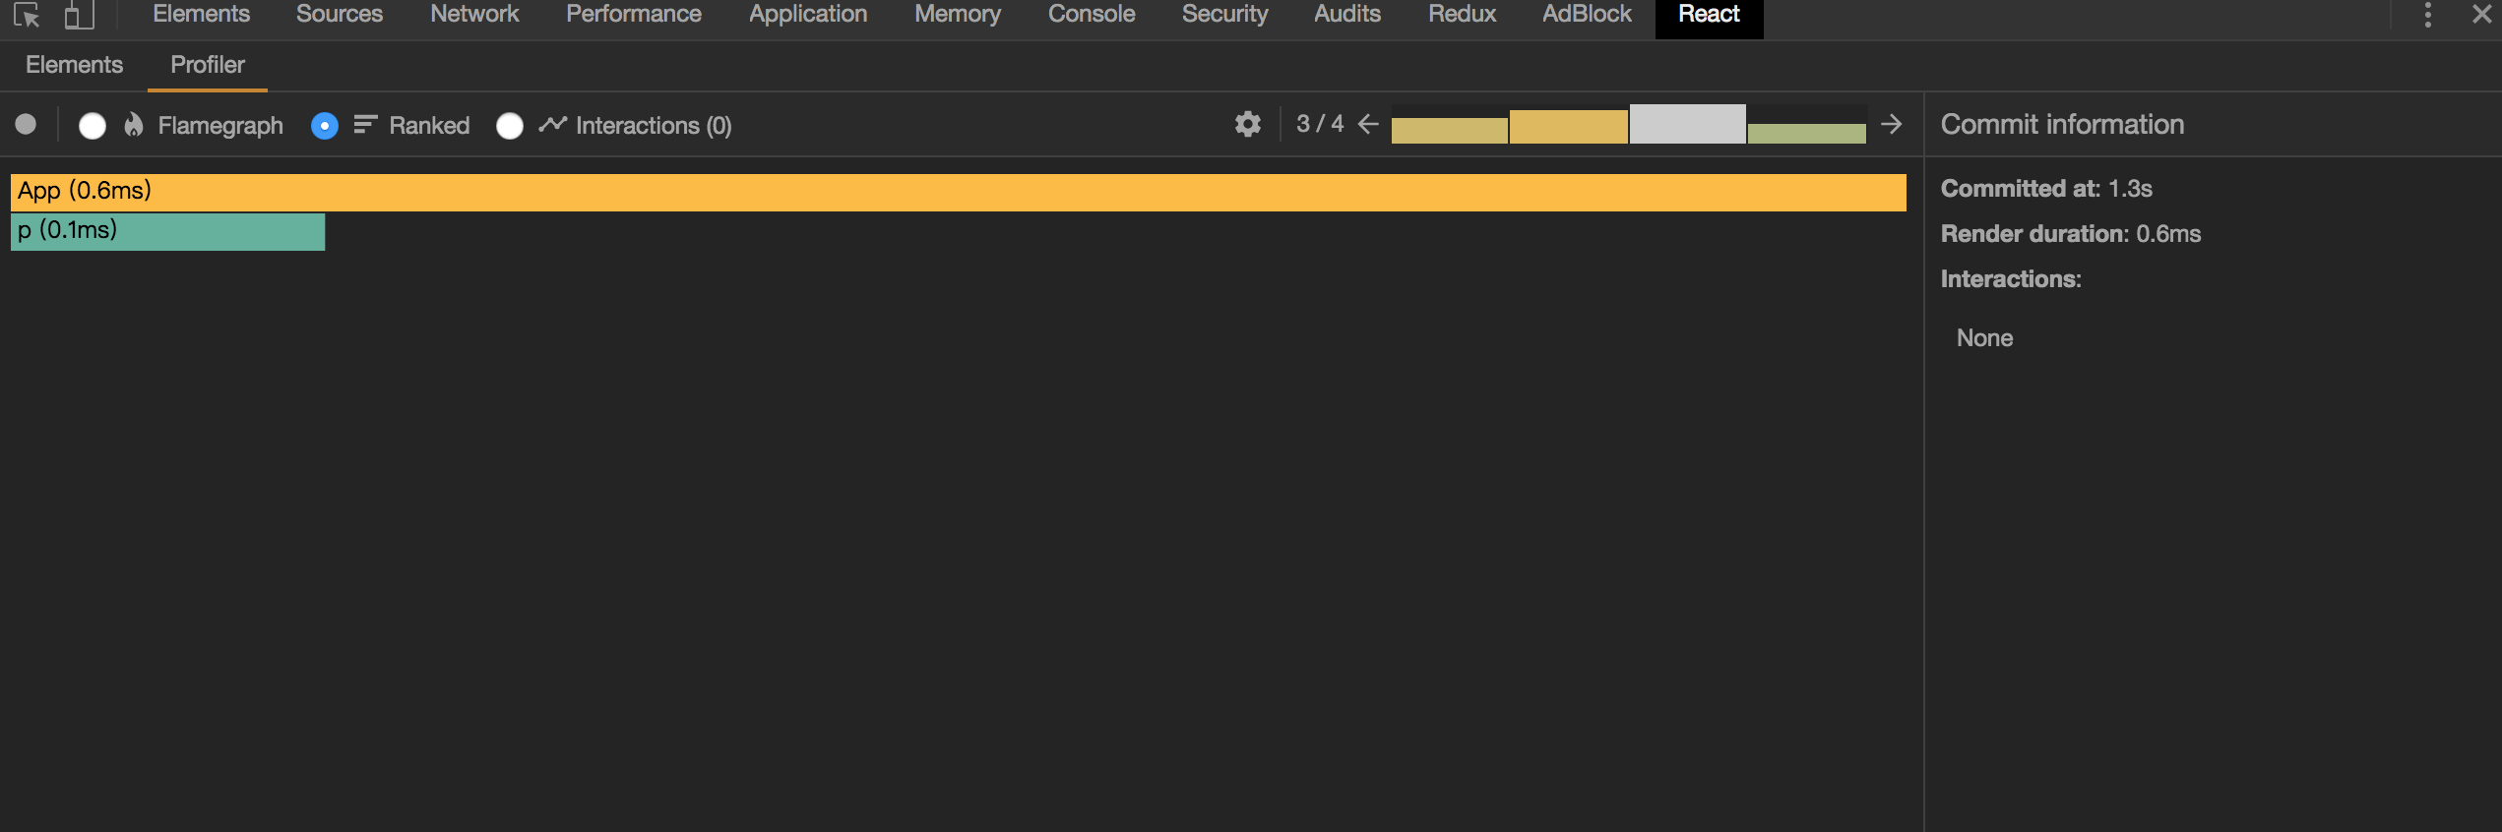
Task: Click the Interactions graph icon
Action: (x=552, y=124)
